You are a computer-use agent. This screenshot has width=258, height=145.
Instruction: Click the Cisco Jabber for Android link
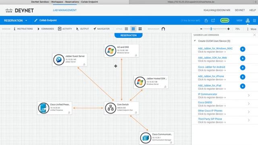pyautogui.click(x=211, y=67)
